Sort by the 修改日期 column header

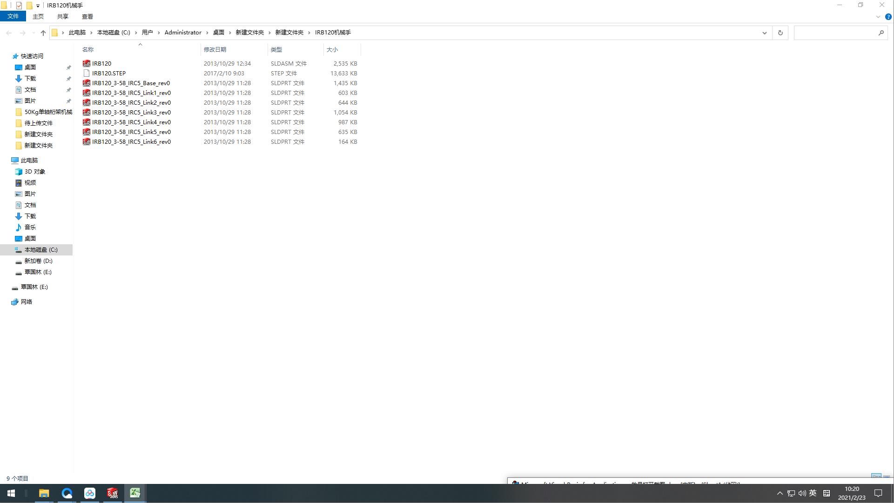tap(215, 49)
